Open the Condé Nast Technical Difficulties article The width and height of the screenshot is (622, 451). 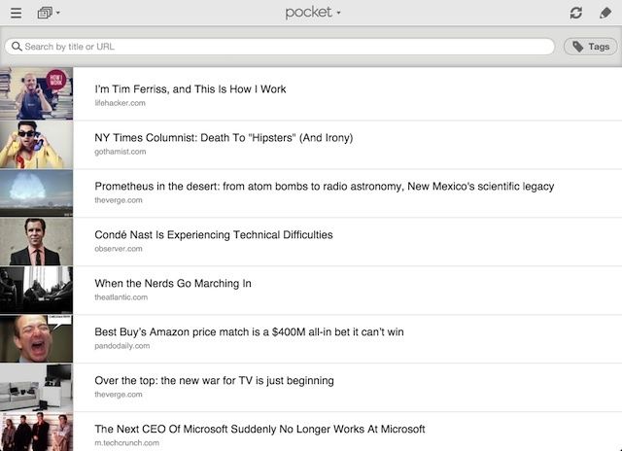click(x=214, y=235)
